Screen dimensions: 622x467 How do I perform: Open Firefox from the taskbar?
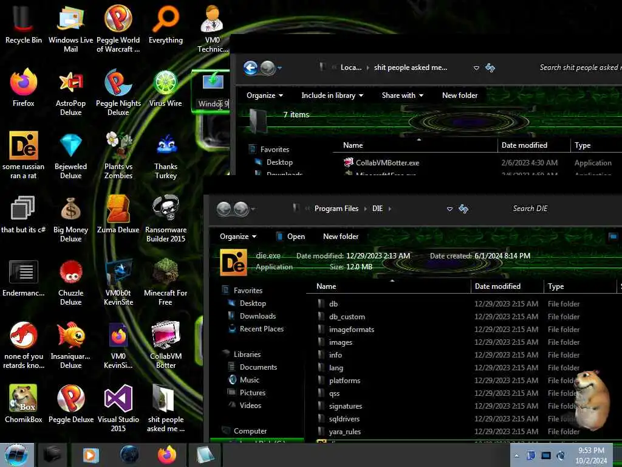166,455
